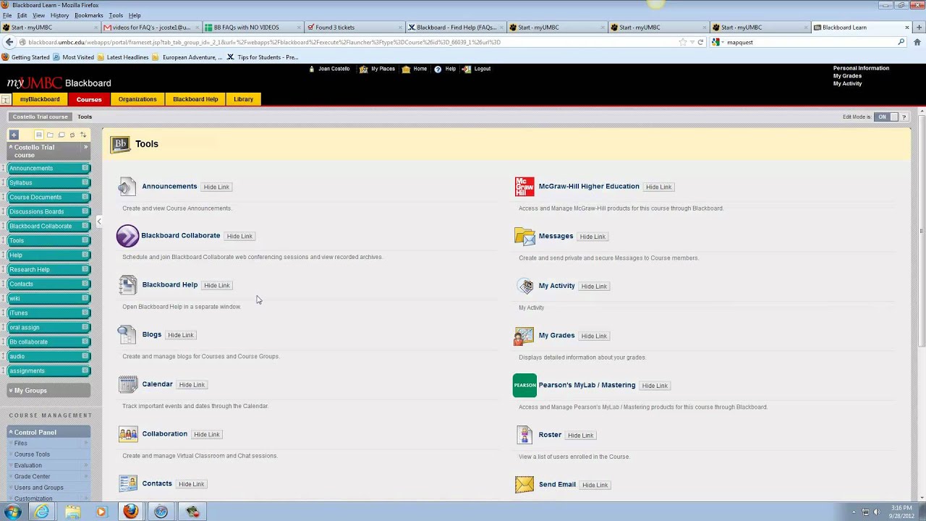Click the My Grades icon
926x521 pixels.
[524, 336]
